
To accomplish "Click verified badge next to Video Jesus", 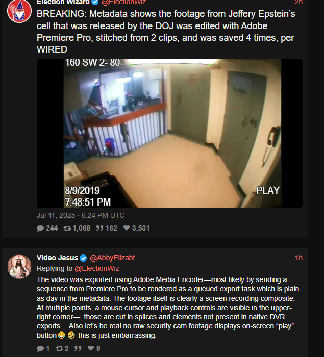I will [83, 258].
